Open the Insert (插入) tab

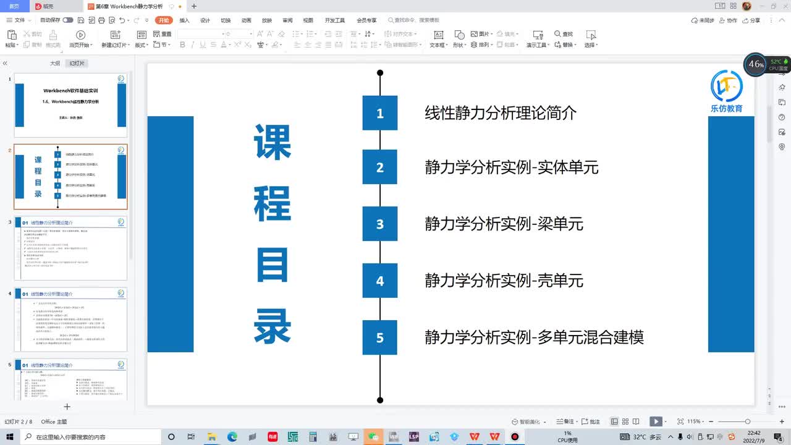coord(184,20)
